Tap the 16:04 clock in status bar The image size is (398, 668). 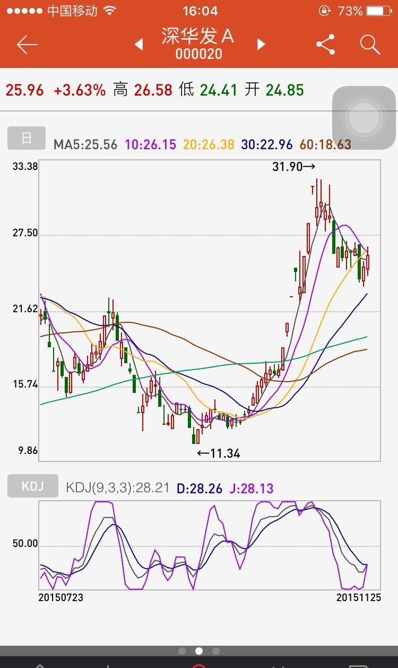click(x=200, y=11)
